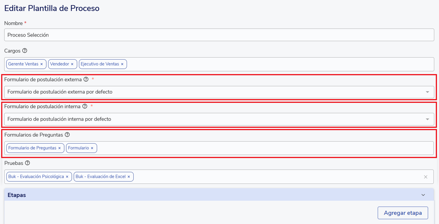Image resolution: width=439 pixels, height=224 pixels.
Task: Collapse the Etapas section chevron
Action: (x=423, y=195)
